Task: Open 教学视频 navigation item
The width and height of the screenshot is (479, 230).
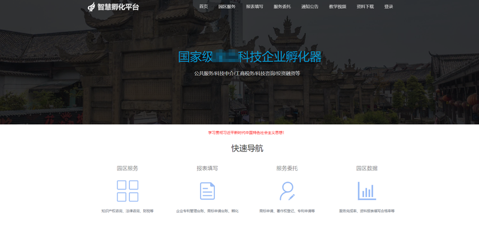Action: [x=338, y=7]
